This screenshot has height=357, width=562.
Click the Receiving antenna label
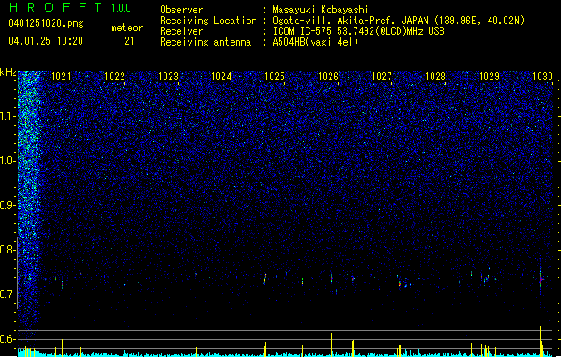point(206,42)
